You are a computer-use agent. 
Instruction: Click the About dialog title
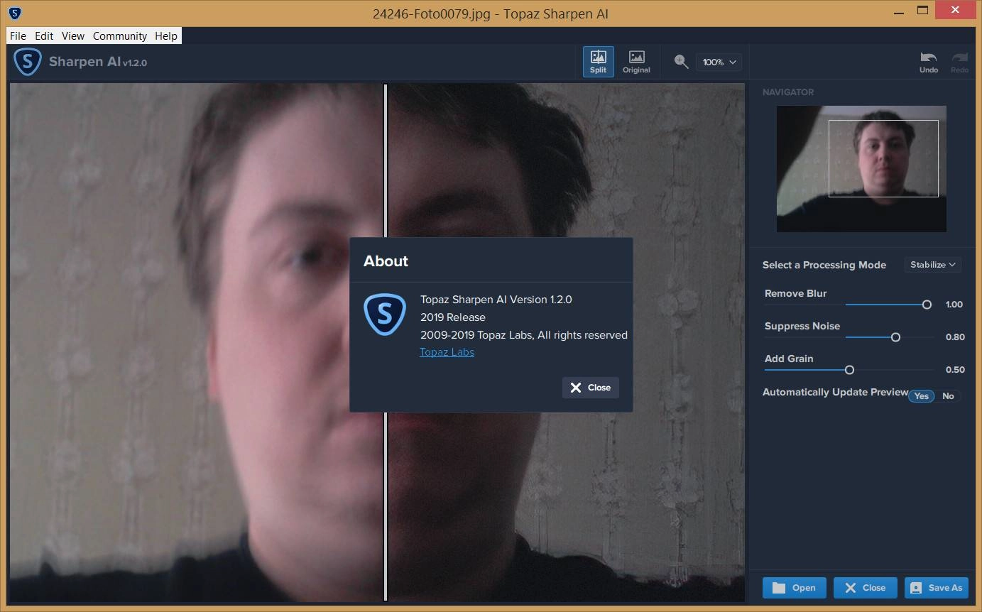[x=386, y=261]
